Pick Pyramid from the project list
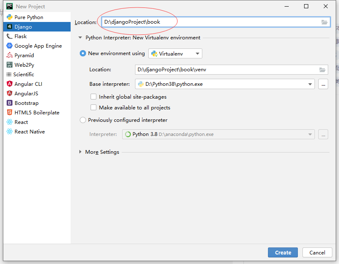The width and height of the screenshot is (339, 264). pos(37,55)
